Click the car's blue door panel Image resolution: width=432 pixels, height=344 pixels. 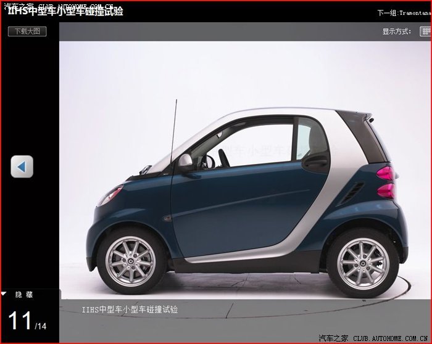pos(235,203)
